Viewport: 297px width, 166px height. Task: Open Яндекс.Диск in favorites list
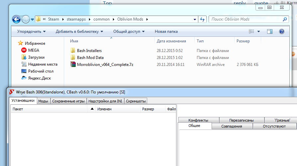(x=36, y=78)
